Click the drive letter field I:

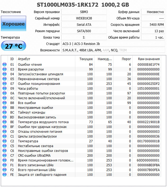(84, 38)
